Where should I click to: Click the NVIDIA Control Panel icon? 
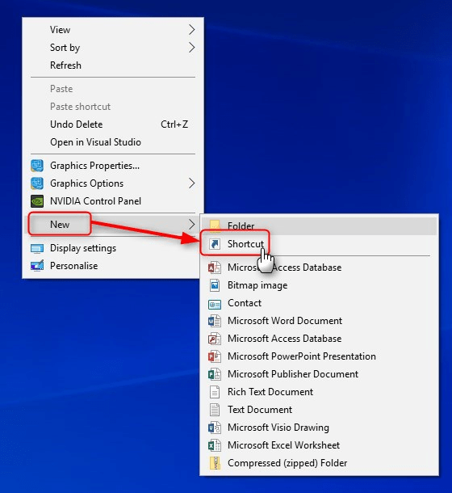pyautogui.click(x=37, y=201)
